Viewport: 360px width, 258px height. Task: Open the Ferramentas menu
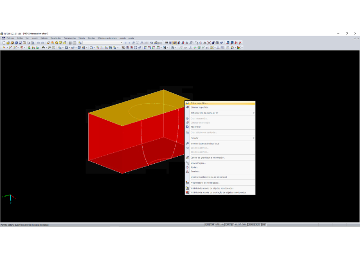pyautogui.click(x=70, y=38)
